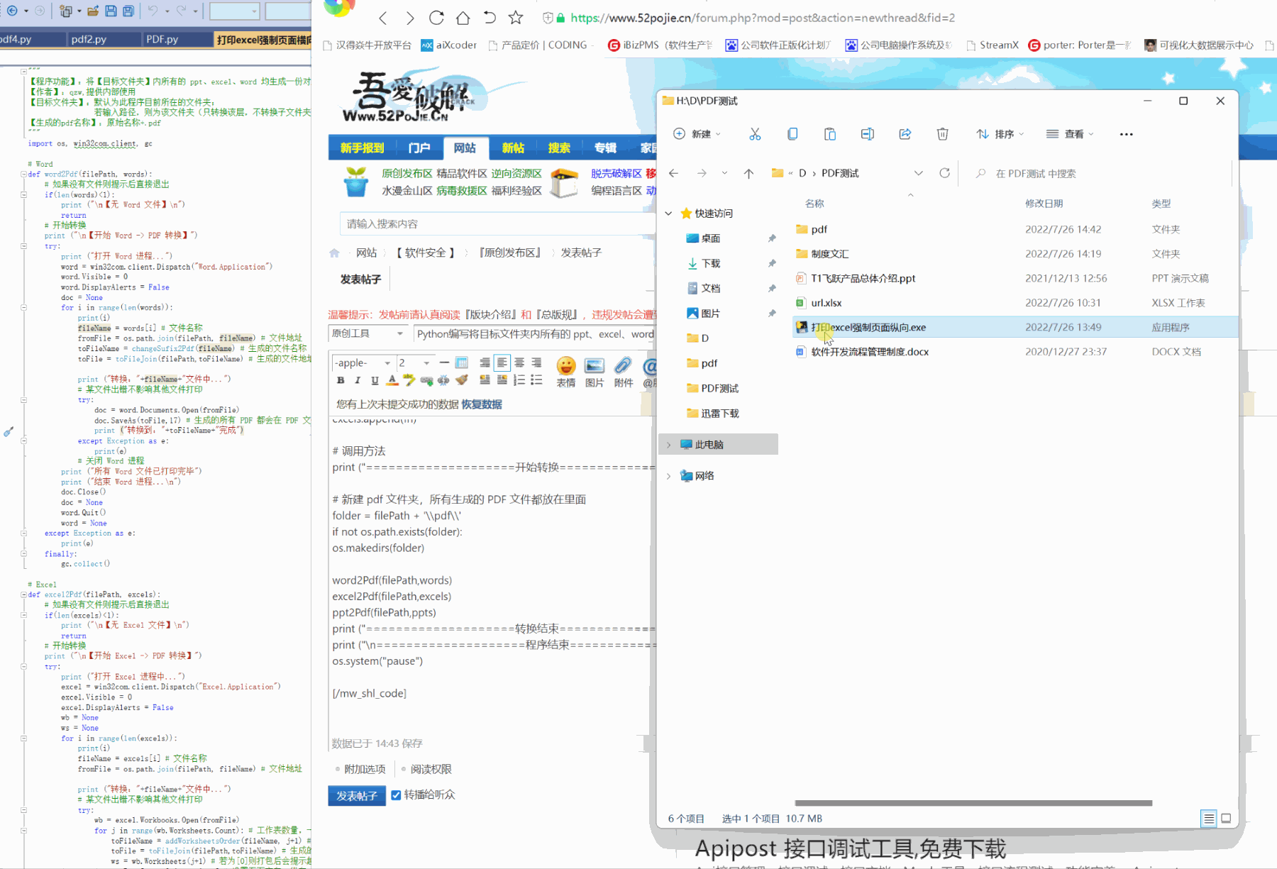1277x869 pixels.
Task: Open the 搜索 menu item in forum nav
Action: [558, 148]
